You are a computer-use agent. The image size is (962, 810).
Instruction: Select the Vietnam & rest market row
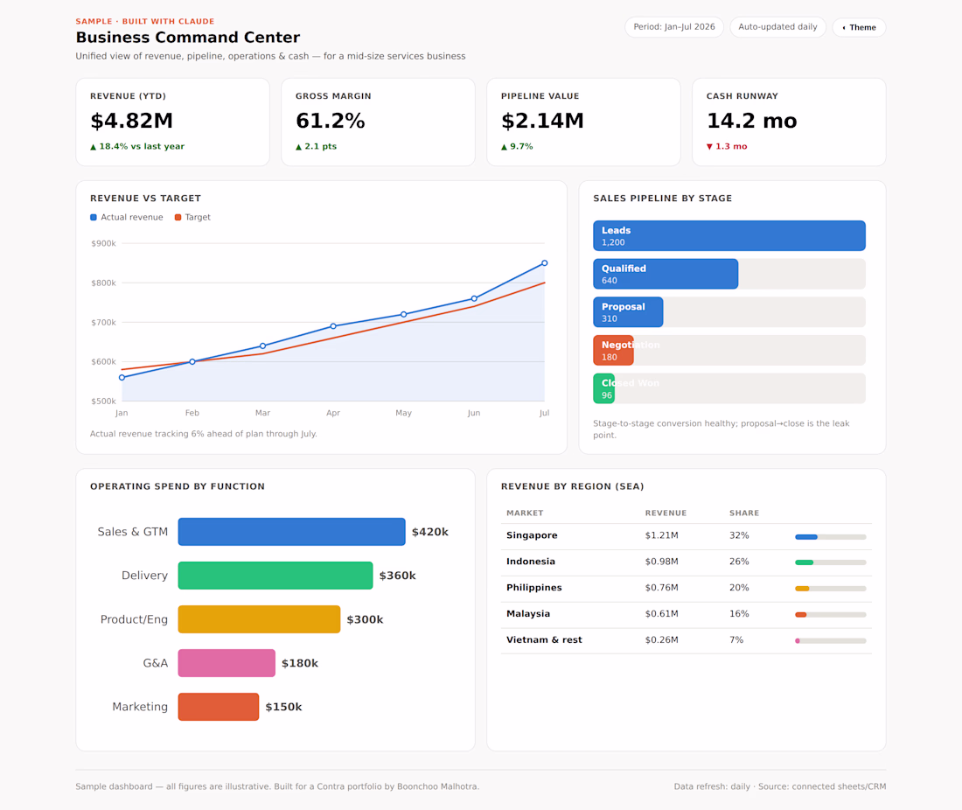click(x=686, y=640)
